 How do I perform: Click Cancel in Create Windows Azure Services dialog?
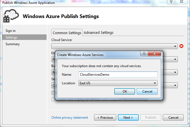click(147, 92)
